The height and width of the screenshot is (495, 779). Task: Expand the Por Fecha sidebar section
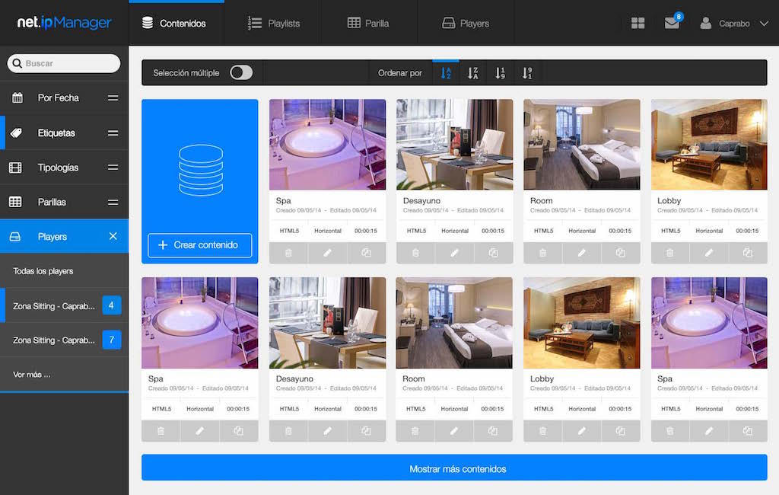(113, 98)
